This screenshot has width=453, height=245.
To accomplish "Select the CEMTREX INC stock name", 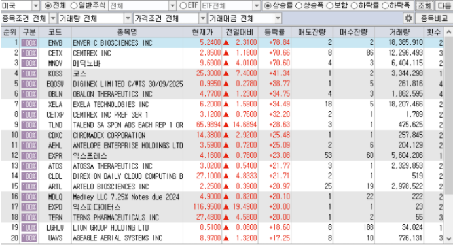I will point(92,54).
